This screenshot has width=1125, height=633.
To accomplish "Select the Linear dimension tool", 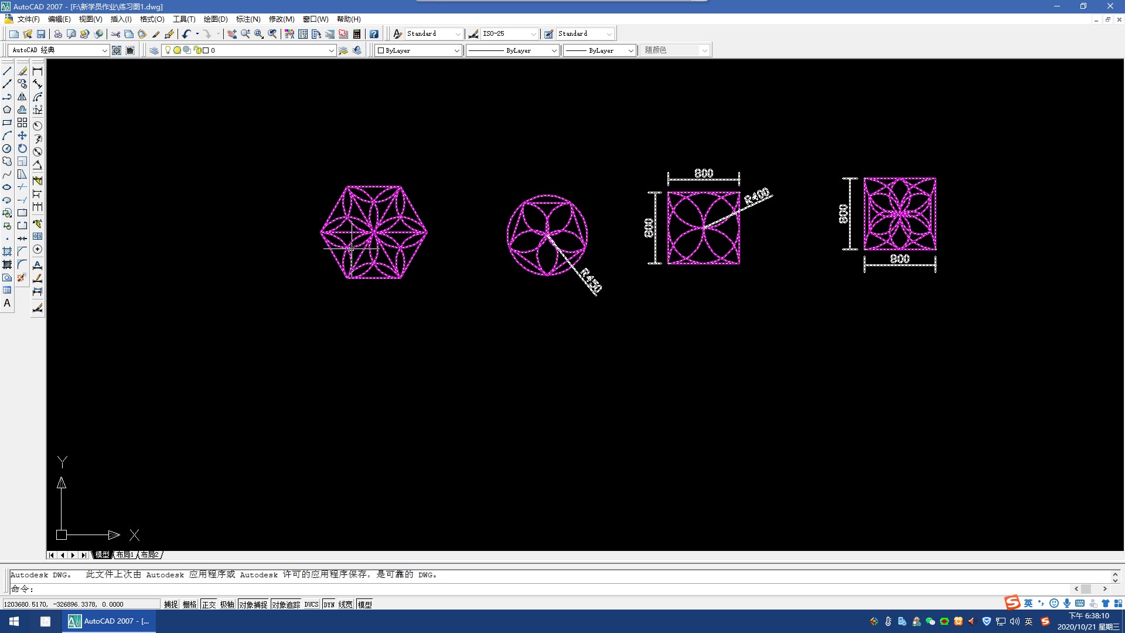I will (x=37, y=71).
